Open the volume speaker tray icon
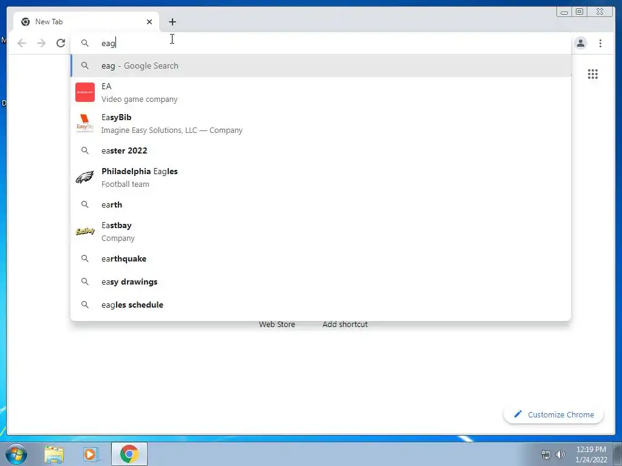This screenshot has width=622, height=466. coord(561,454)
